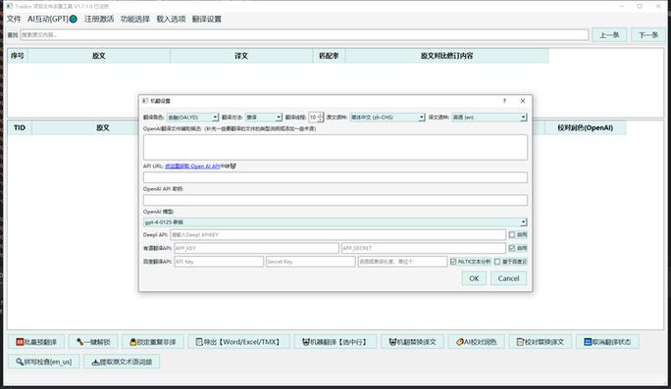
Task: Open the 原文语种 source language dropdown
Action: tap(387, 118)
